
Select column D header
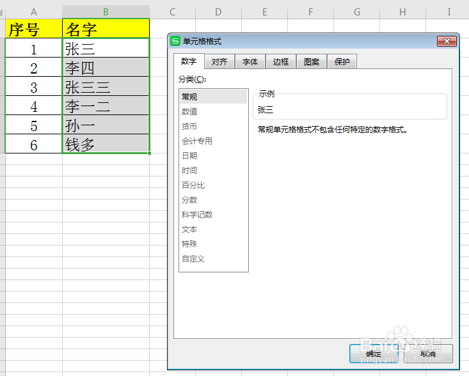pyautogui.click(x=218, y=12)
